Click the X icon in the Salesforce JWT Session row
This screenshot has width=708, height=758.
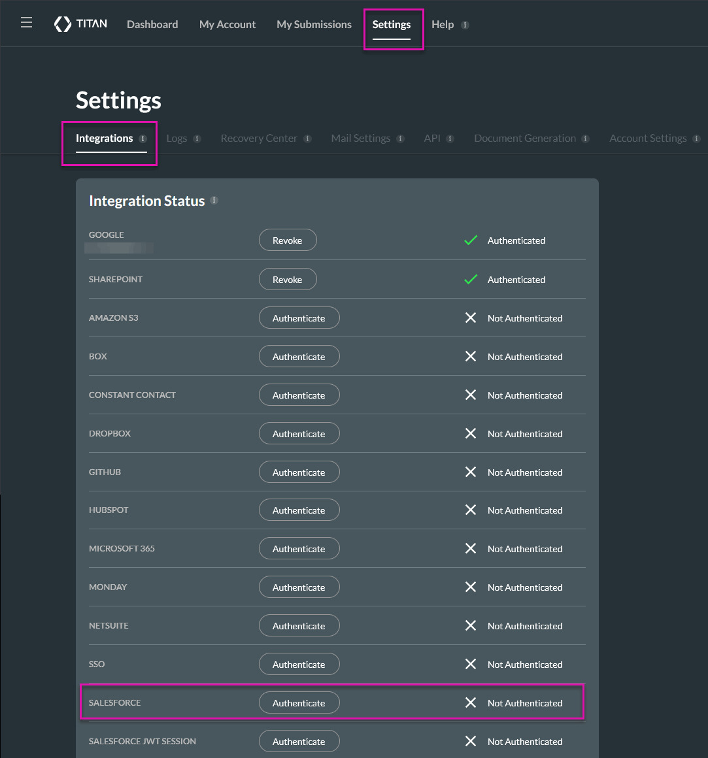[x=471, y=741]
